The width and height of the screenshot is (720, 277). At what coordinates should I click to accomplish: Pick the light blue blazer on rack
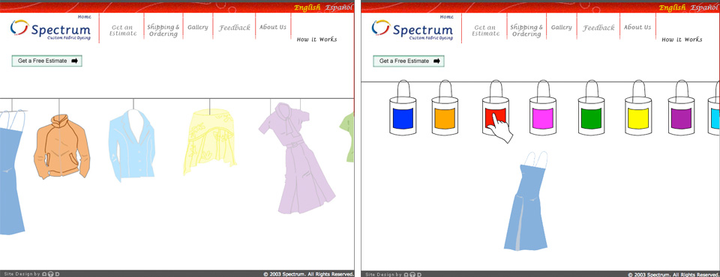pyautogui.click(x=132, y=145)
